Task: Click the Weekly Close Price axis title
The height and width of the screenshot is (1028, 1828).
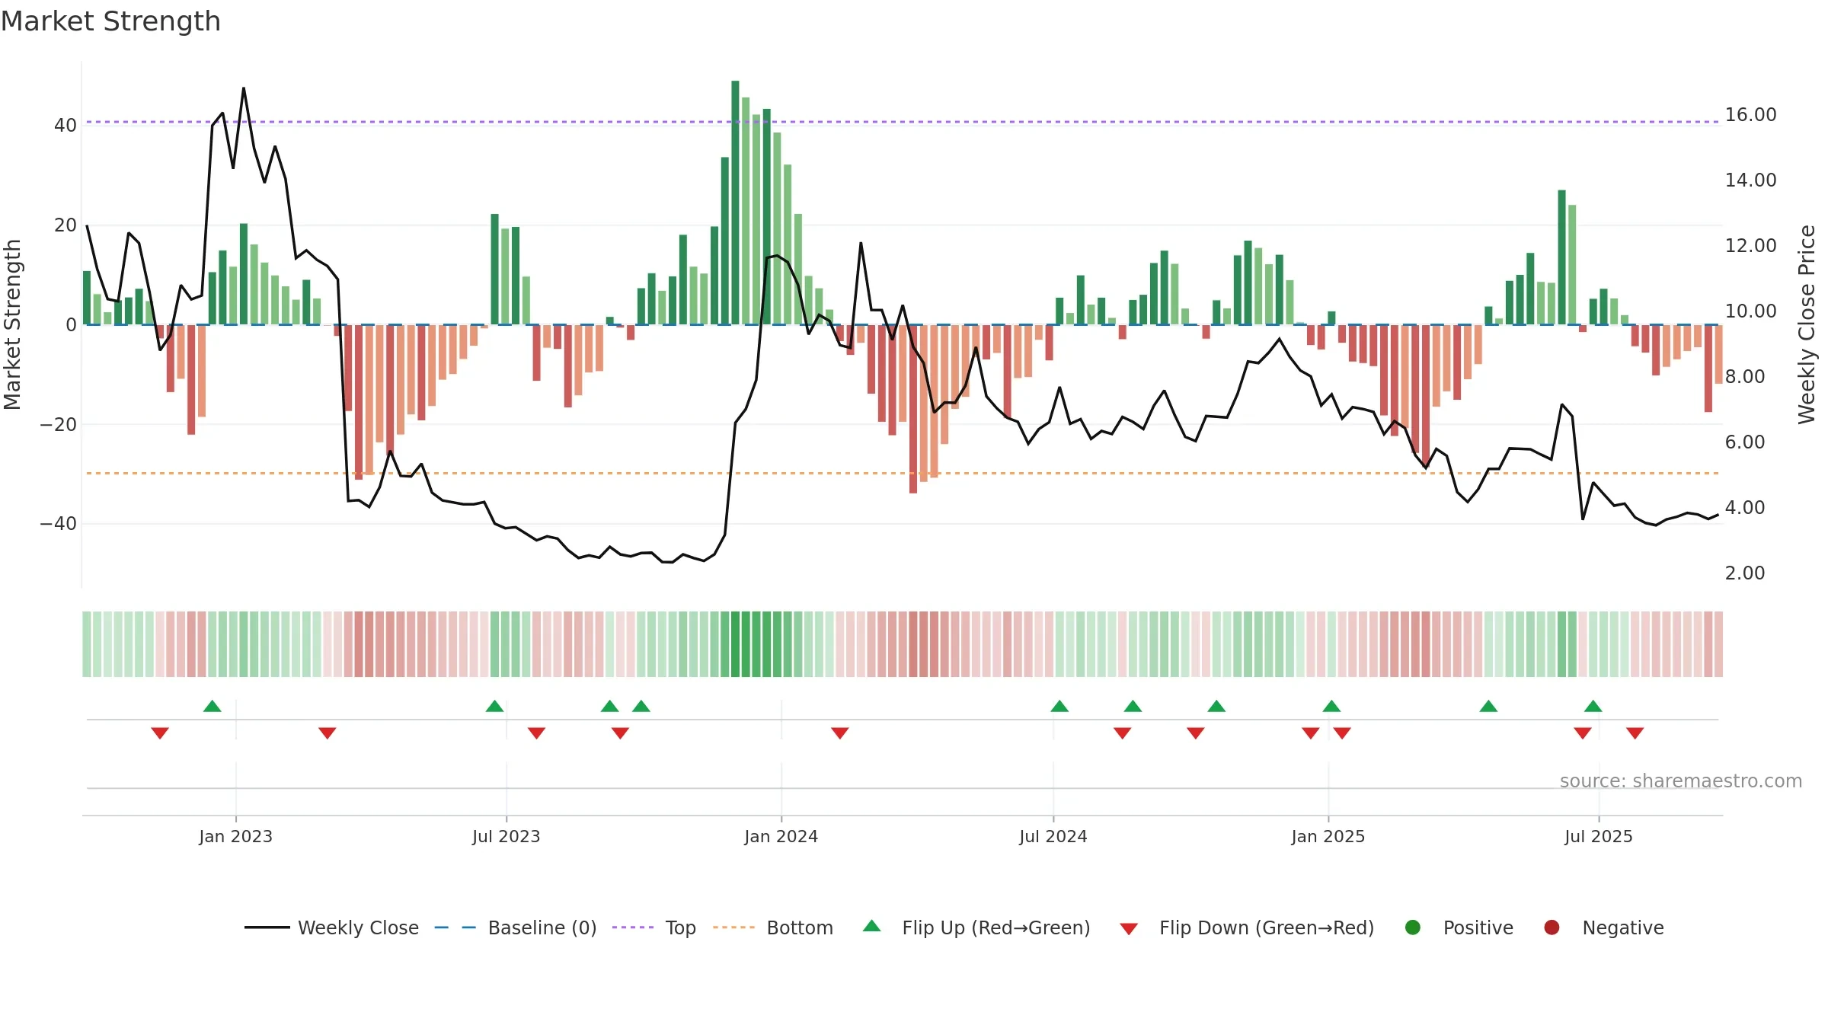Action: [x=1807, y=324]
